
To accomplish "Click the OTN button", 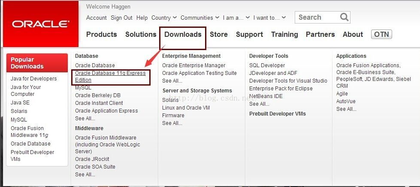I will click(381, 35).
